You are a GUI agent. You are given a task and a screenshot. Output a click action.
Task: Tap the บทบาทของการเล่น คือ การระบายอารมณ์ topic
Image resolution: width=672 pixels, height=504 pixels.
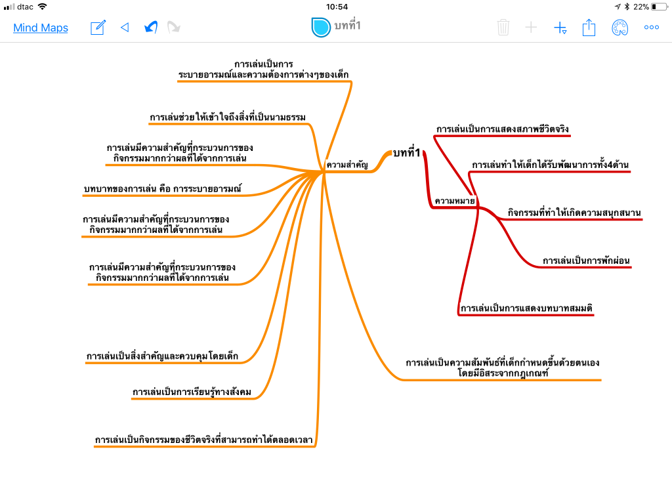[x=163, y=189]
